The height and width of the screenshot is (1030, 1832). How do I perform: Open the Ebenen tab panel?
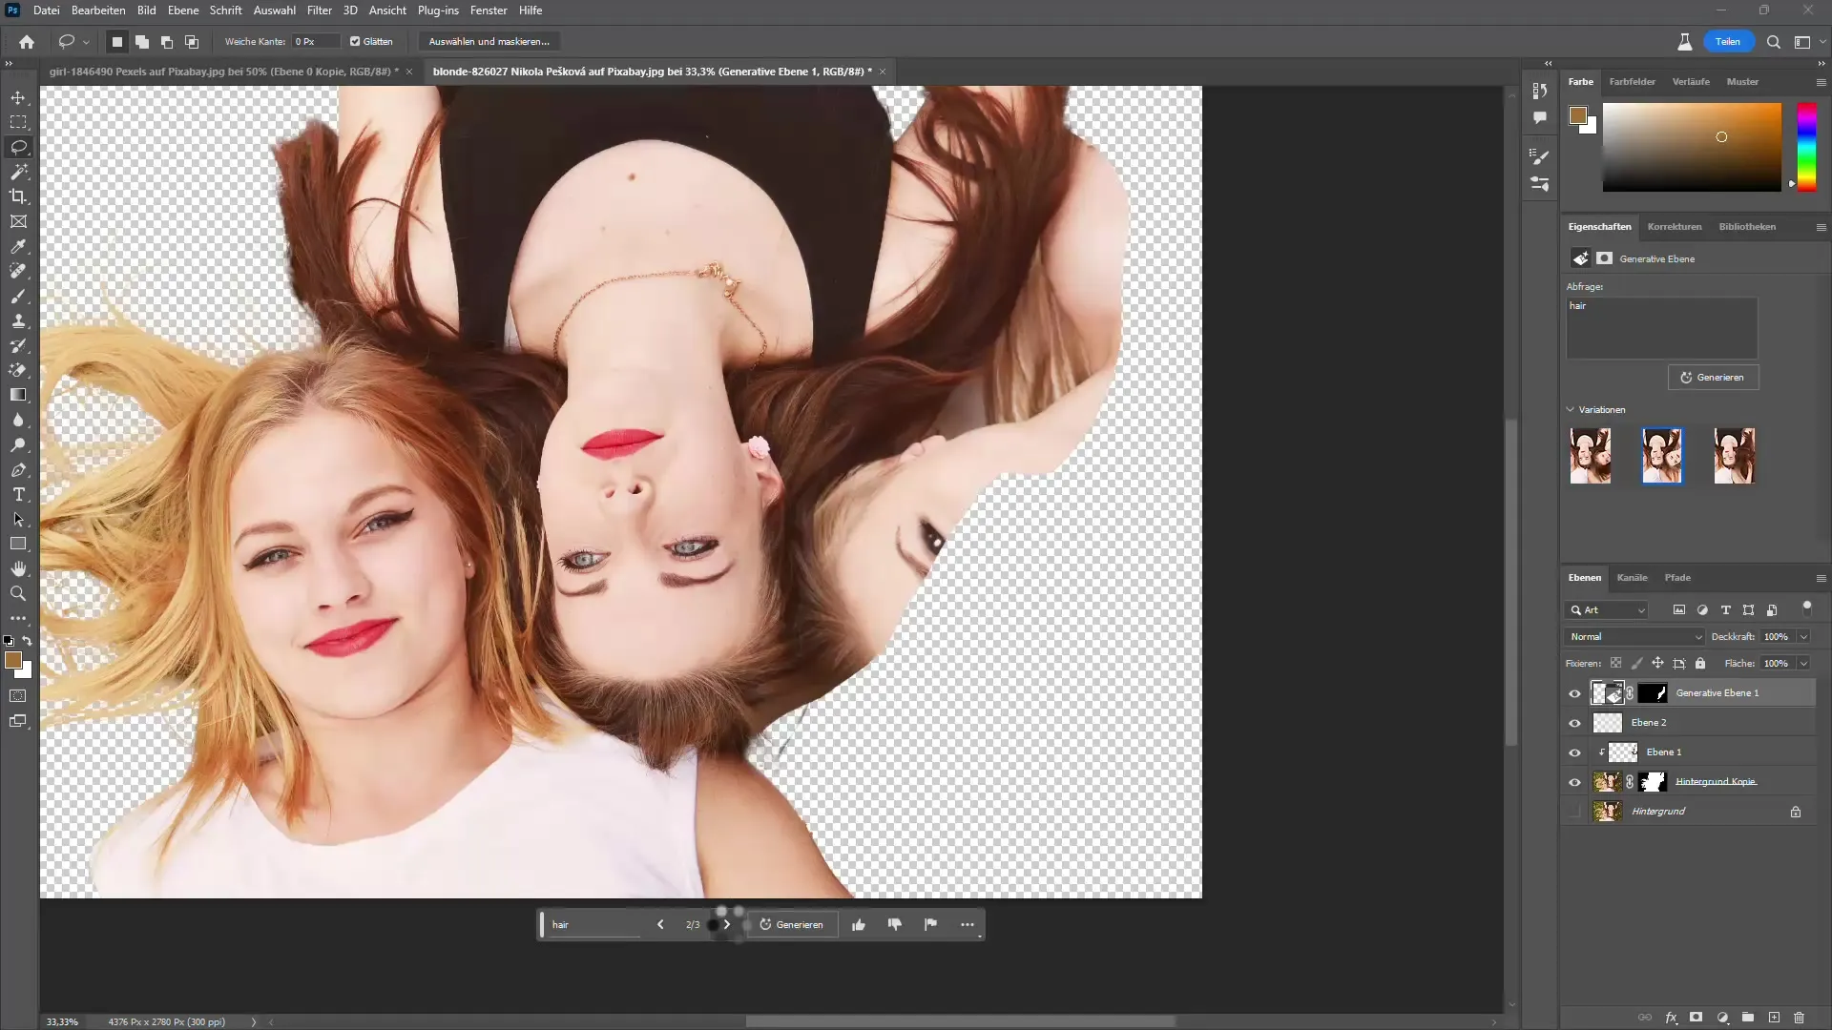(1586, 577)
